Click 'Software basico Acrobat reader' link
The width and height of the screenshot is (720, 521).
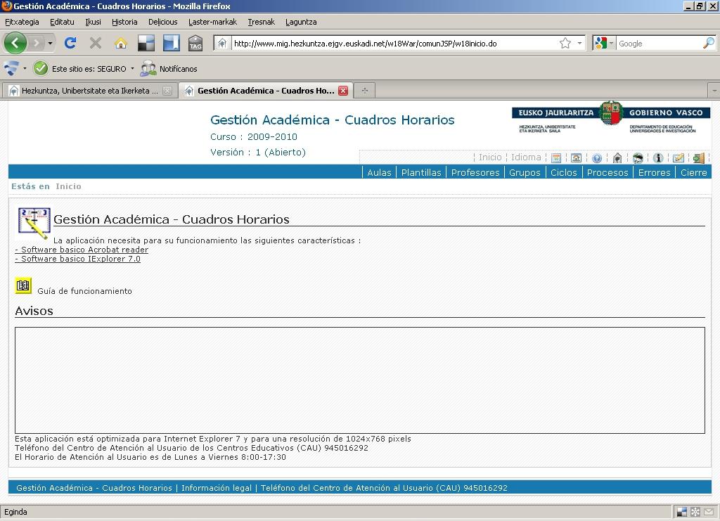(x=82, y=250)
